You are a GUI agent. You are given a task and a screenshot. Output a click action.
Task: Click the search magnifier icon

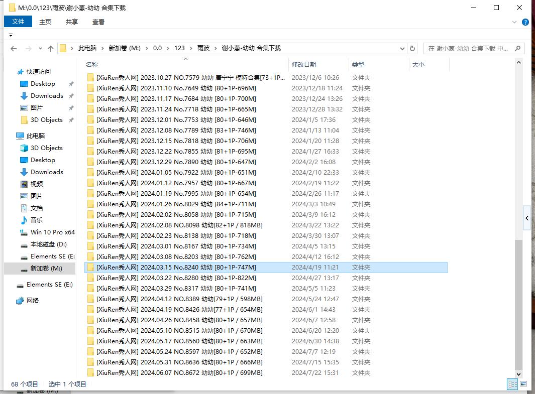[517, 48]
